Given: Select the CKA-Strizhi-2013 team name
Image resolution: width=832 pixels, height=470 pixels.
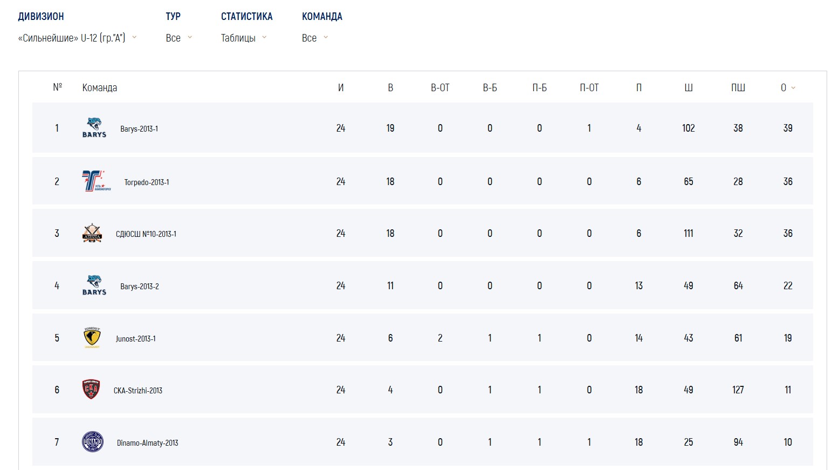Looking at the screenshot, I should 137,391.
